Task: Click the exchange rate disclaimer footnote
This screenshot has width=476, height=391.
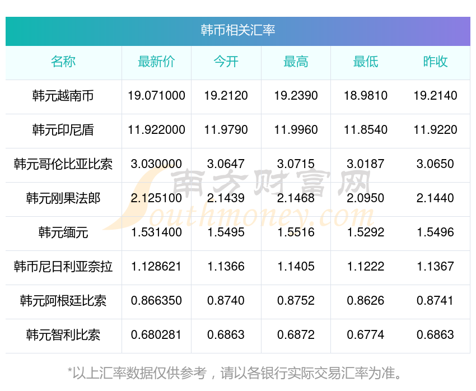Action: (234, 373)
